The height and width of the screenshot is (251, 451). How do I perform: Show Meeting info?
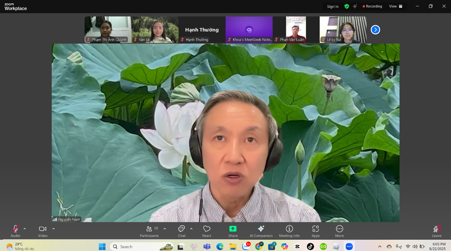[289, 230]
